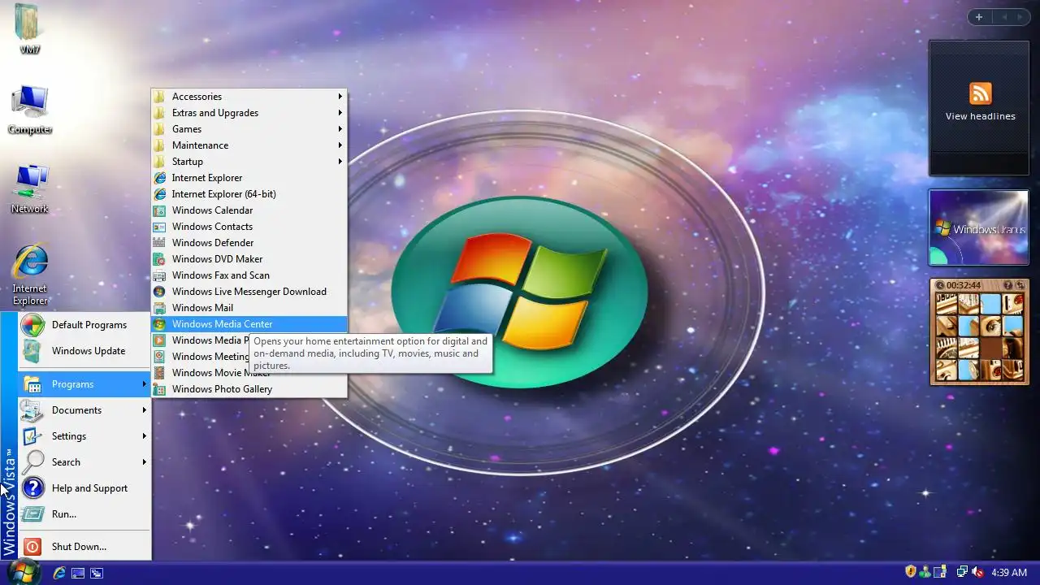This screenshot has height=585, width=1040.
Task: Choose Run... in the Start menu
Action: click(x=84, y=514)
